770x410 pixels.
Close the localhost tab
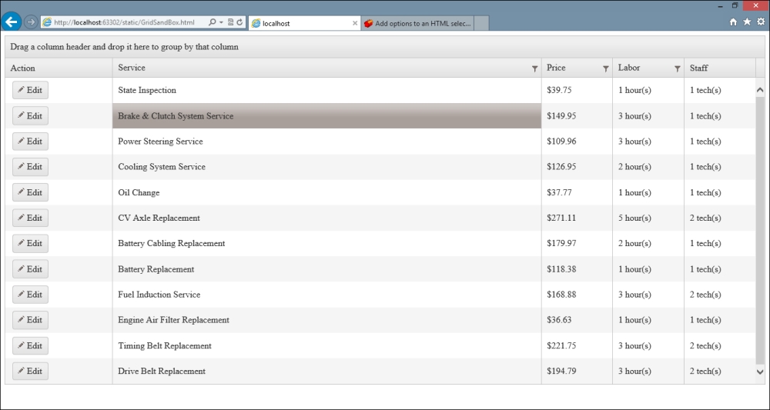coord(355,23)
